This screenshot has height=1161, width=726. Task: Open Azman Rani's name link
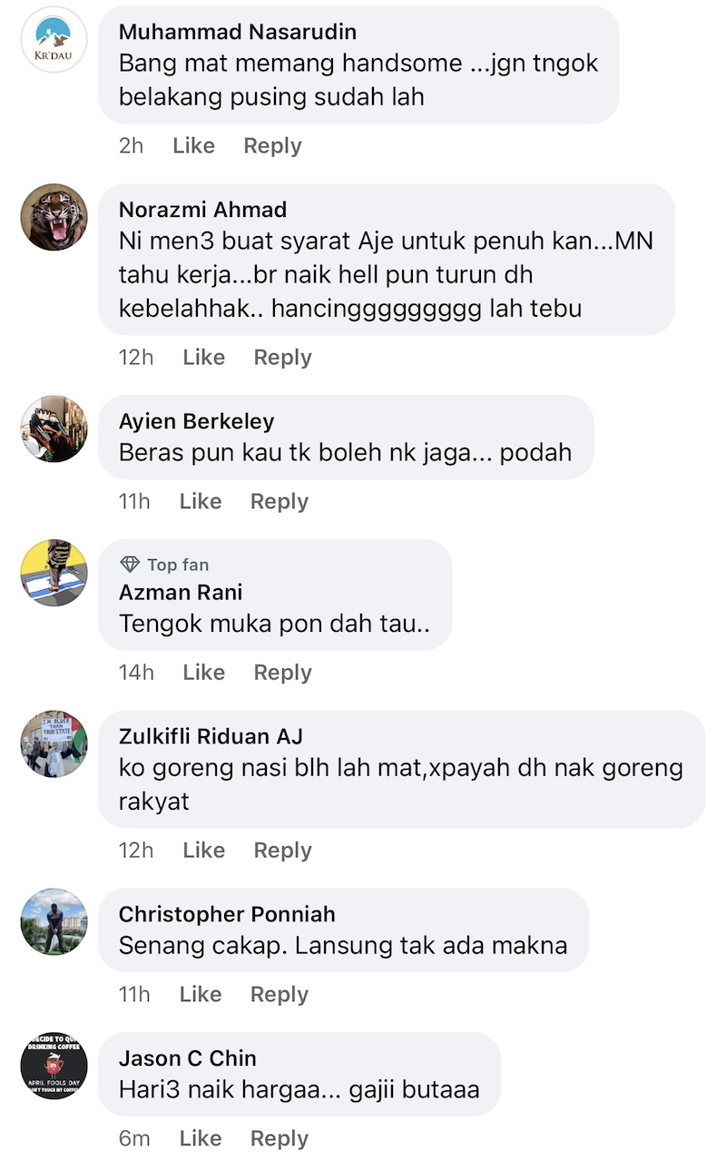pos(181,593)
